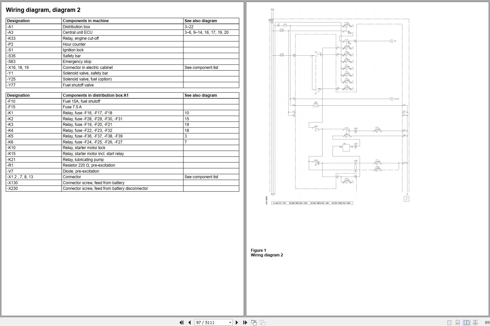
Task: Select 'Hour counter' cell
Action: tap(122, 44)
